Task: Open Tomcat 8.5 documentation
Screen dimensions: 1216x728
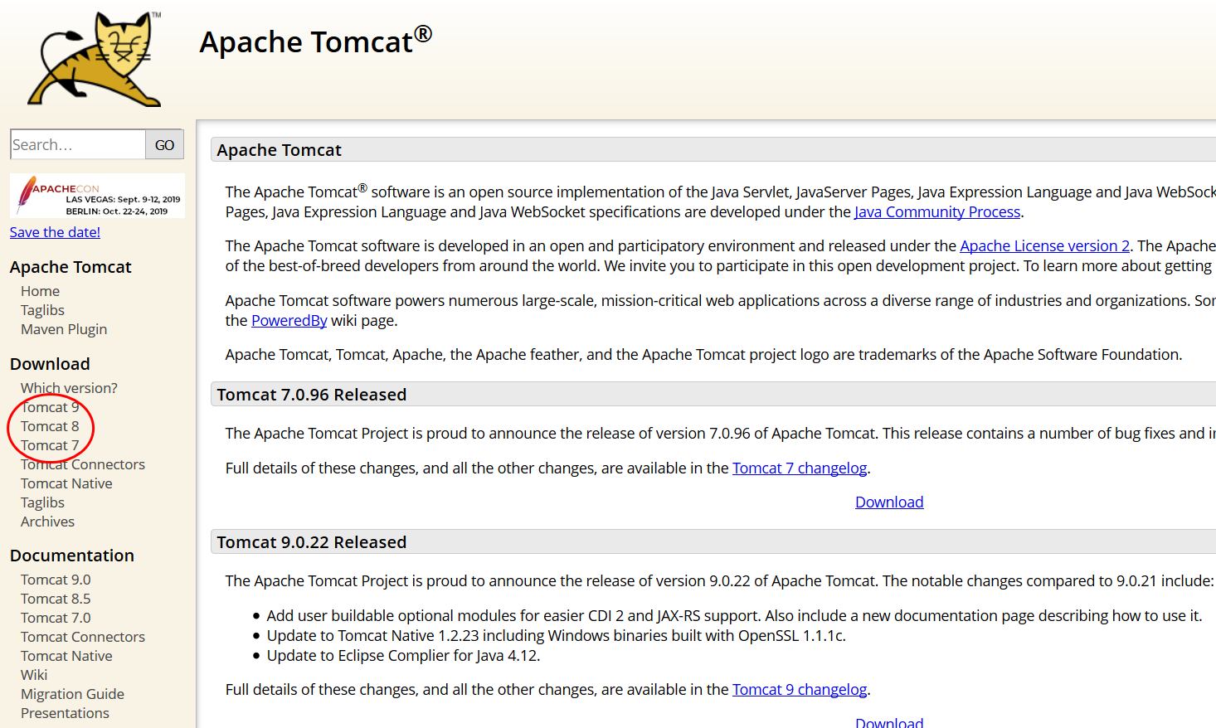Action: tap(56, 599)
